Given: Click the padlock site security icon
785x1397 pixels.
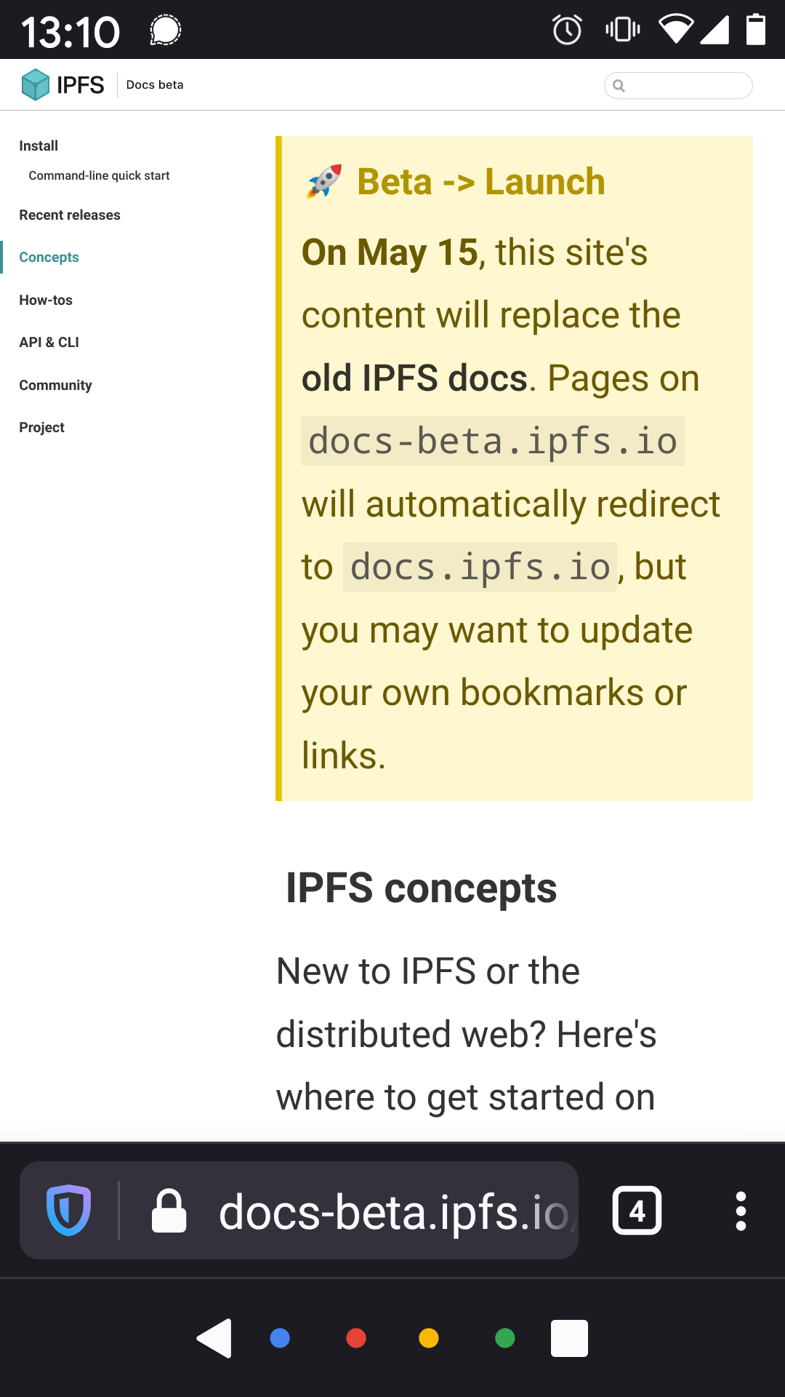Looking at the screenshot, I should click(x=169, y=1210).
